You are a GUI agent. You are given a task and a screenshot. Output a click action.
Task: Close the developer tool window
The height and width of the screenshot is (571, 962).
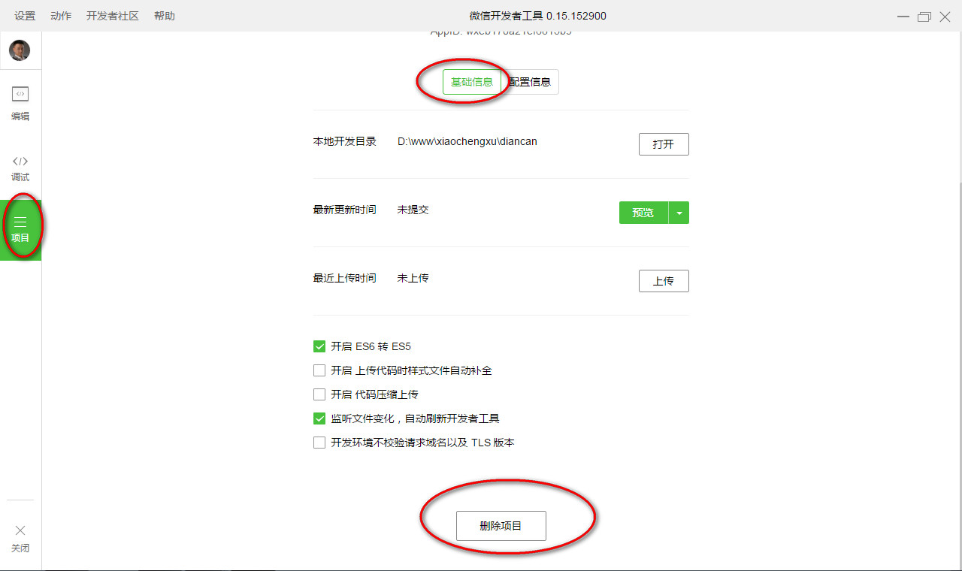[945, 17]
